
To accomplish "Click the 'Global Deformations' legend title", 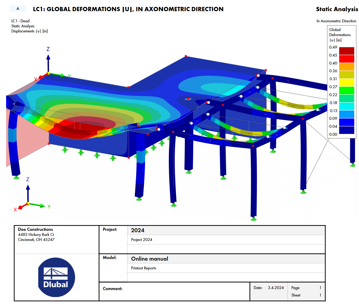I will pos(340,32).
